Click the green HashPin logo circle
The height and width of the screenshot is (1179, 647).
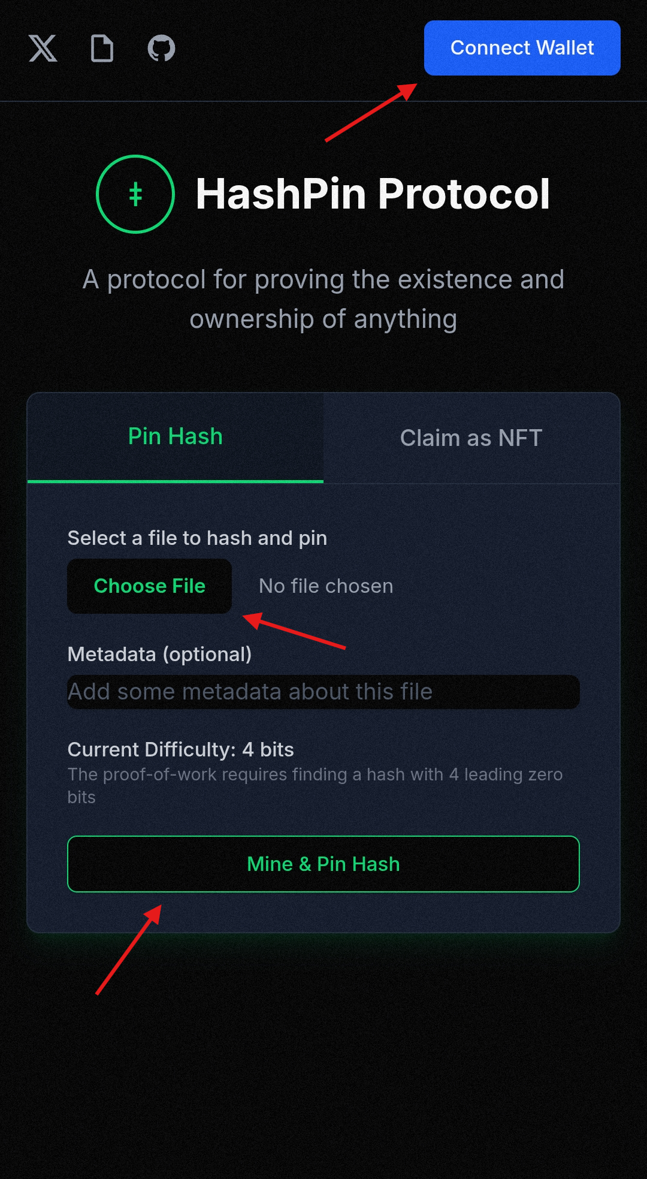135,194
